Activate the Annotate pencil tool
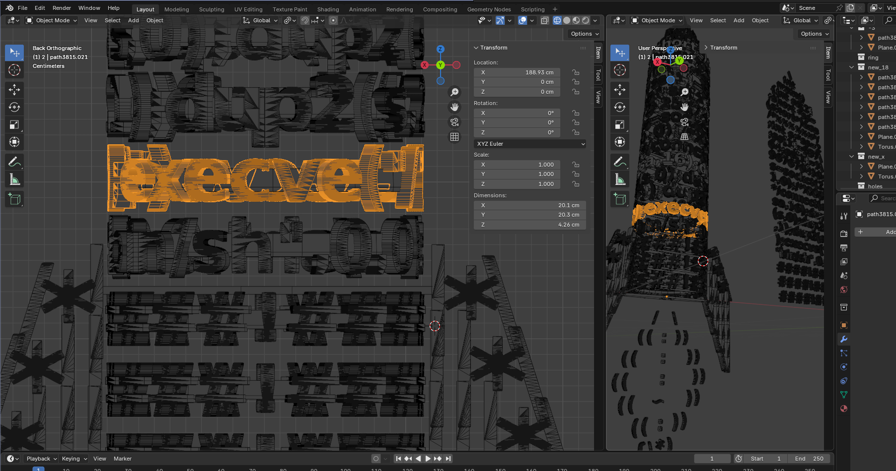896x471 pixels. coord(14,162)
